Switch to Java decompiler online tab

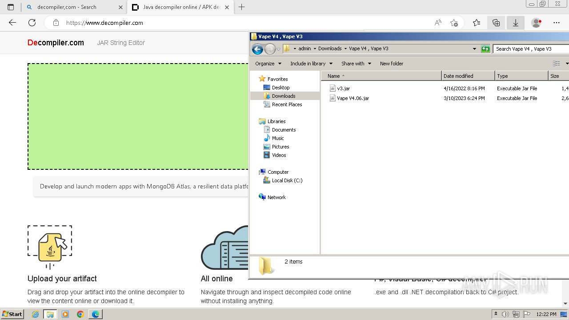click(x=181, y=7)
